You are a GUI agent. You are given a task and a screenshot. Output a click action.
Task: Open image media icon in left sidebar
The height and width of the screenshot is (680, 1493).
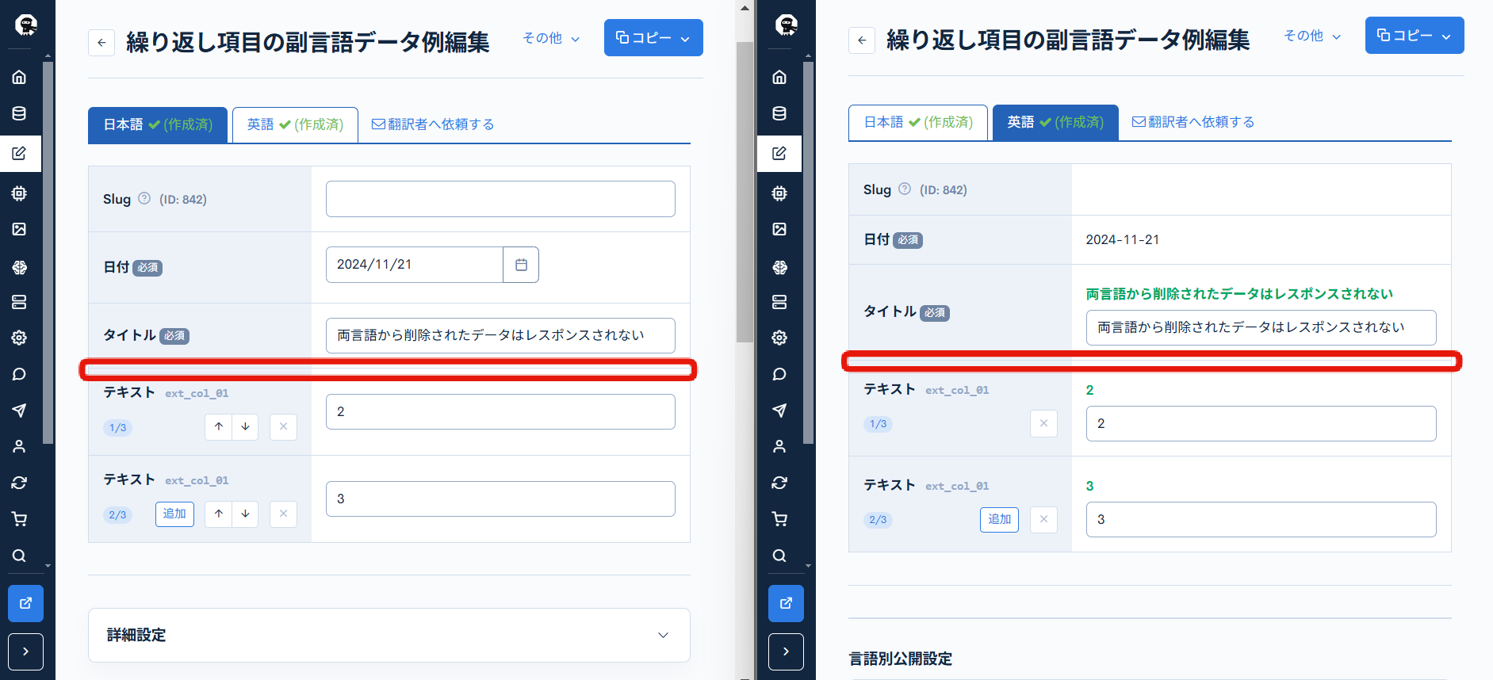point(19,229)
